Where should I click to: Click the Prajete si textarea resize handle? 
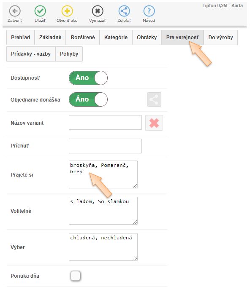coord(135,186)
